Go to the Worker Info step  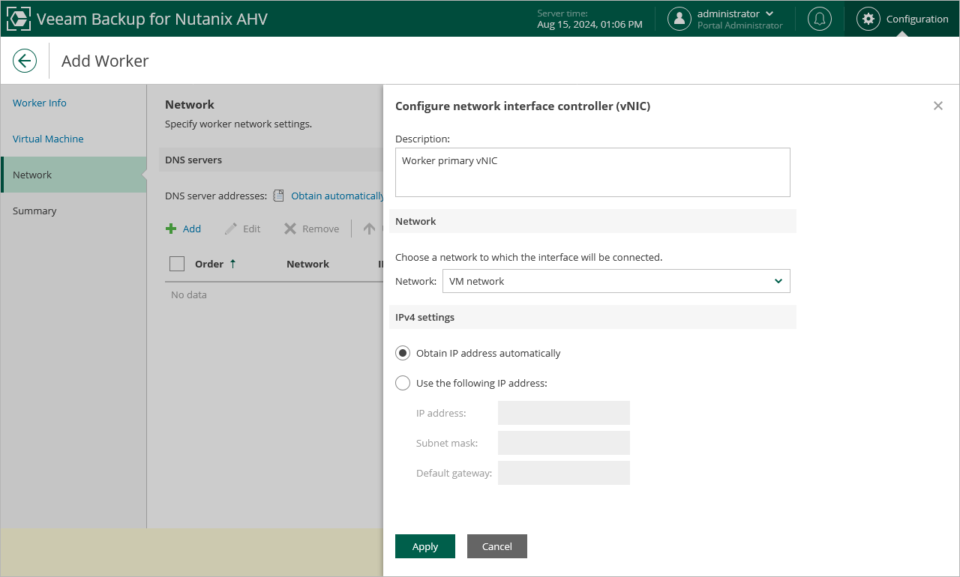(x=40, y=103)
